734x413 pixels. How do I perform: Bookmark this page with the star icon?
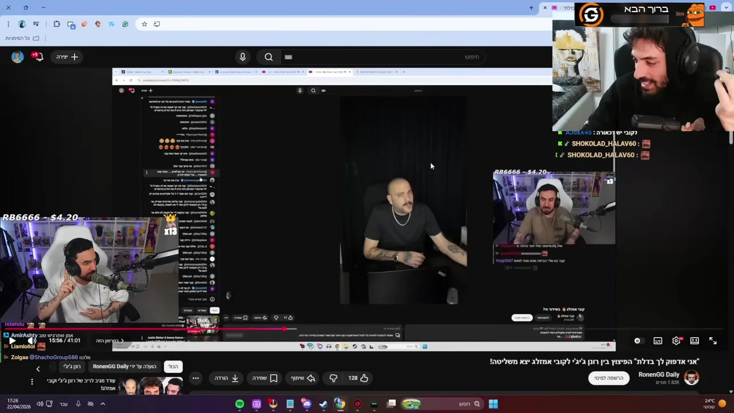144,24
